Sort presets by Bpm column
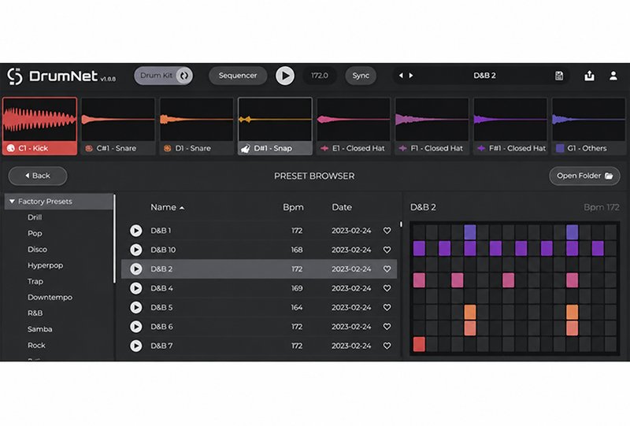Image resolution: width=630 pixels, height=426 pixels. 293,207
